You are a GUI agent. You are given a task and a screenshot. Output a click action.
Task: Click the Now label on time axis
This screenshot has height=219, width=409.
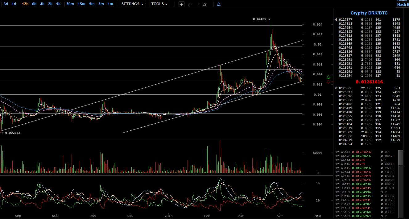(317, 216)
